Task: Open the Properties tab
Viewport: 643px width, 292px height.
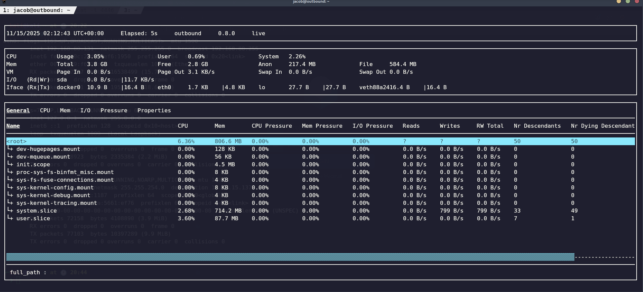Action: (154, 110)
